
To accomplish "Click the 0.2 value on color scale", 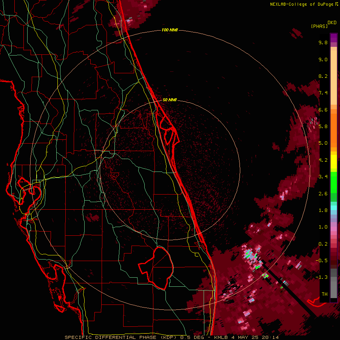I will (323, 244).
